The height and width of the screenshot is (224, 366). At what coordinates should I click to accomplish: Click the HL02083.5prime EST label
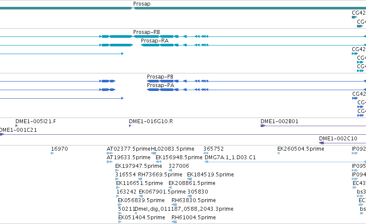[x=172, y=148]
